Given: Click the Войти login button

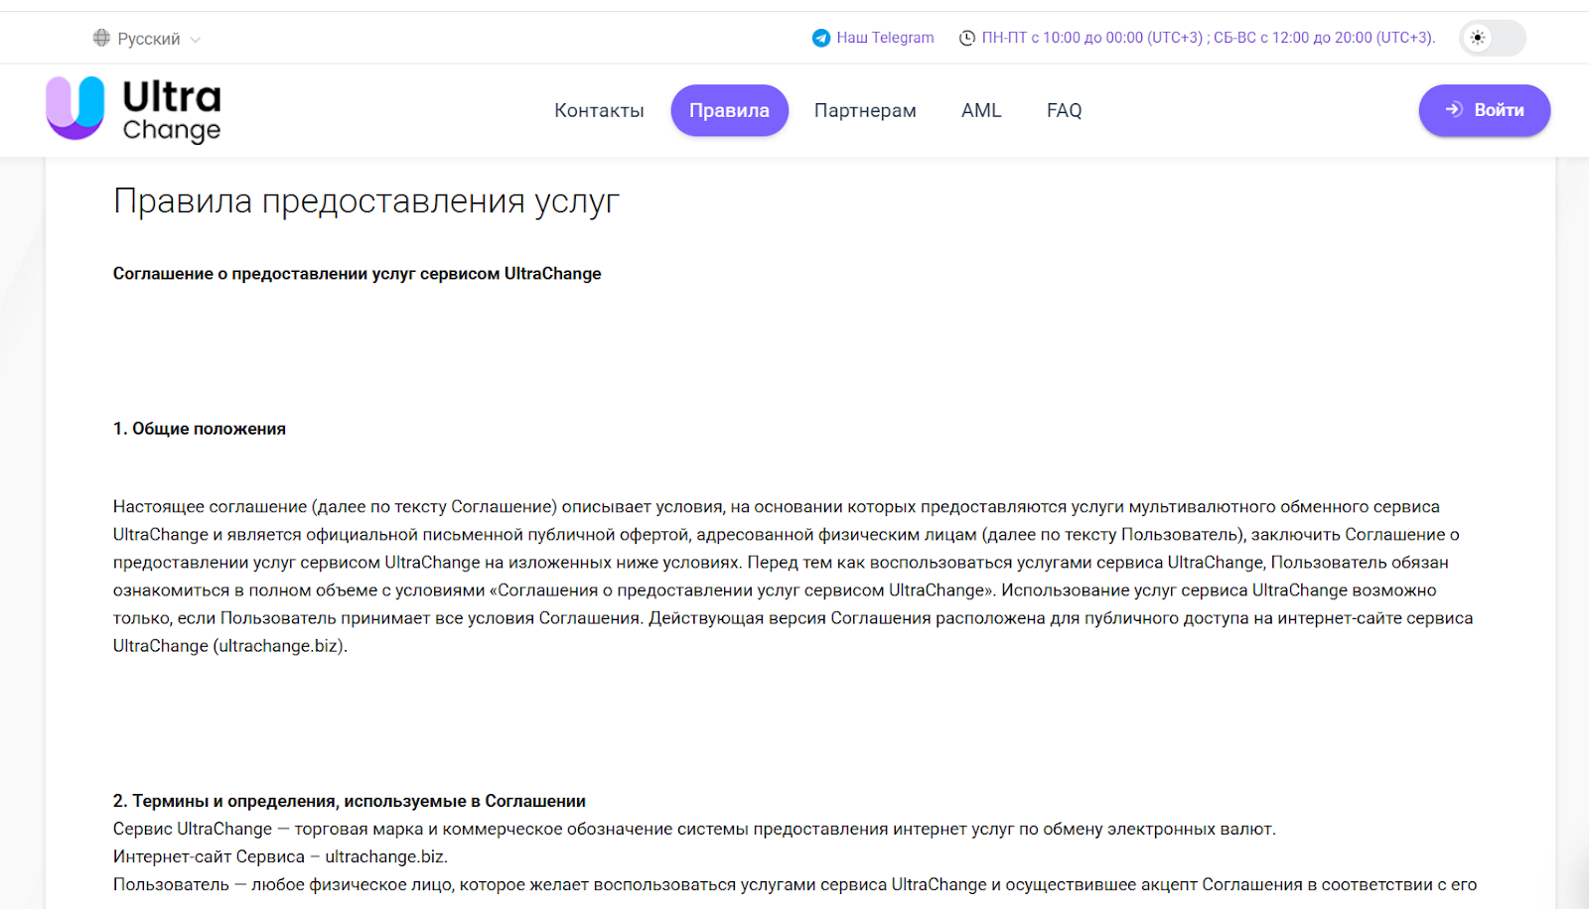Looking at the screenshot, I should point(1485,110).
